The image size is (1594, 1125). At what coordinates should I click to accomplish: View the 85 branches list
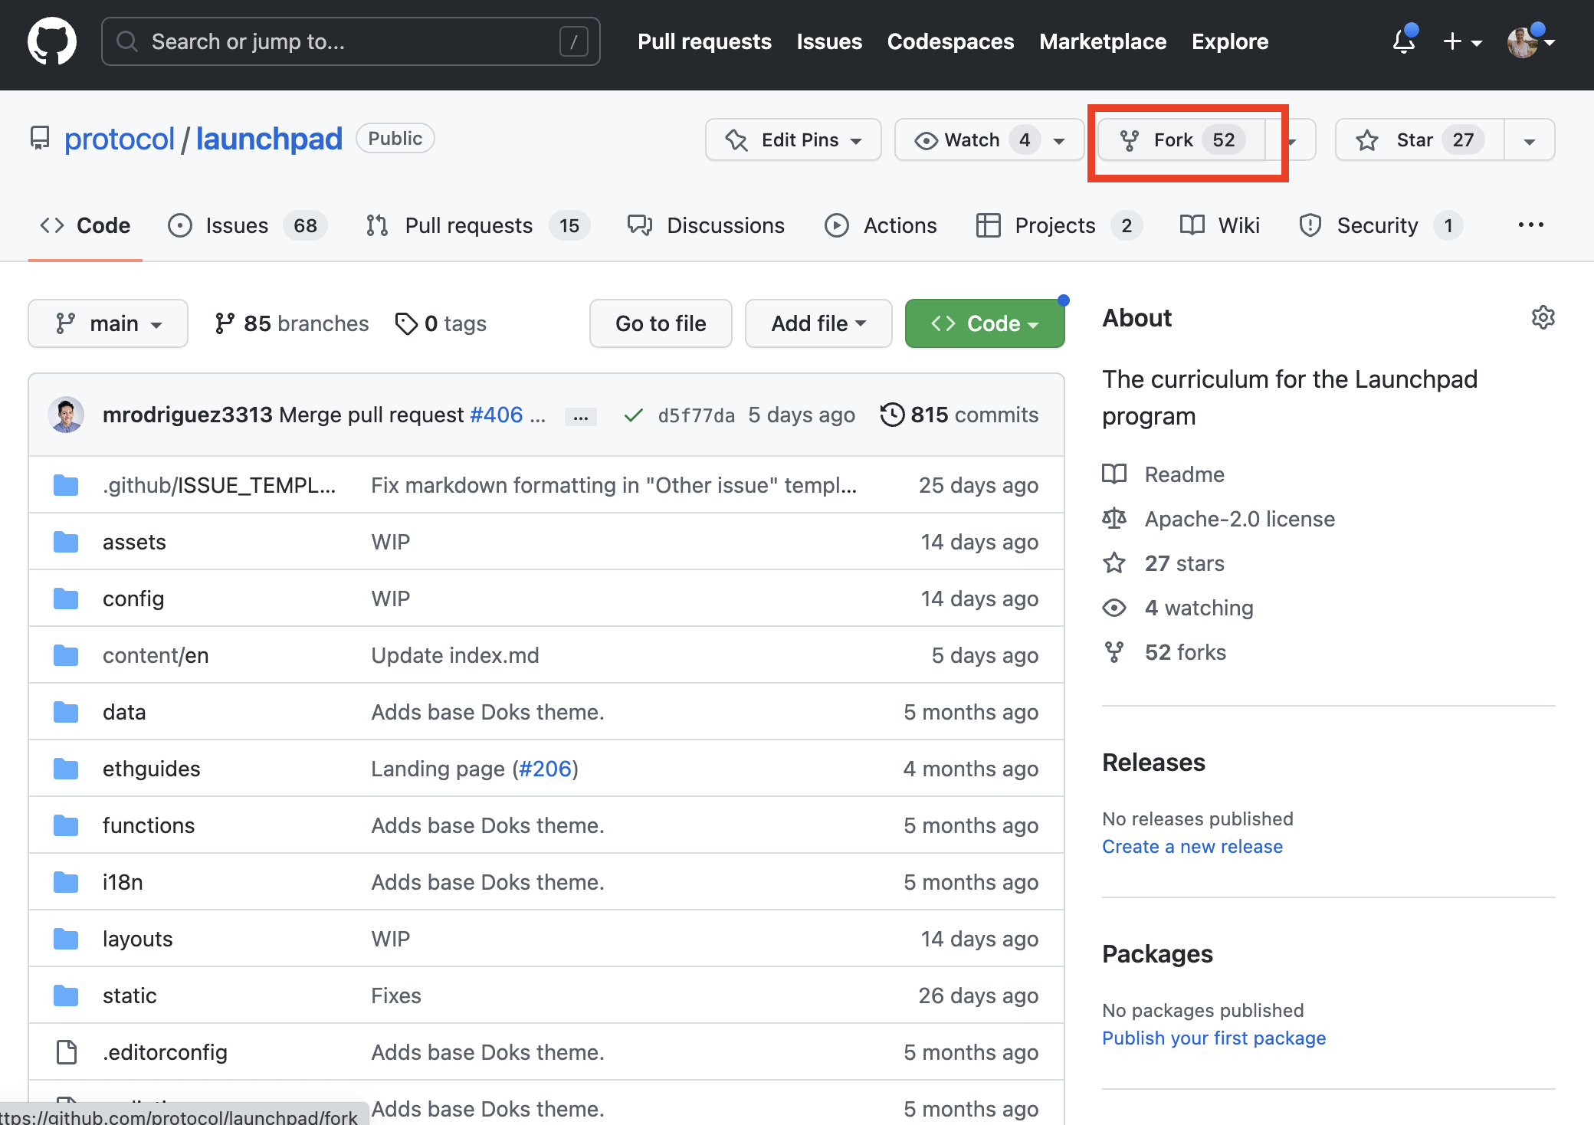tap(291, 323)
